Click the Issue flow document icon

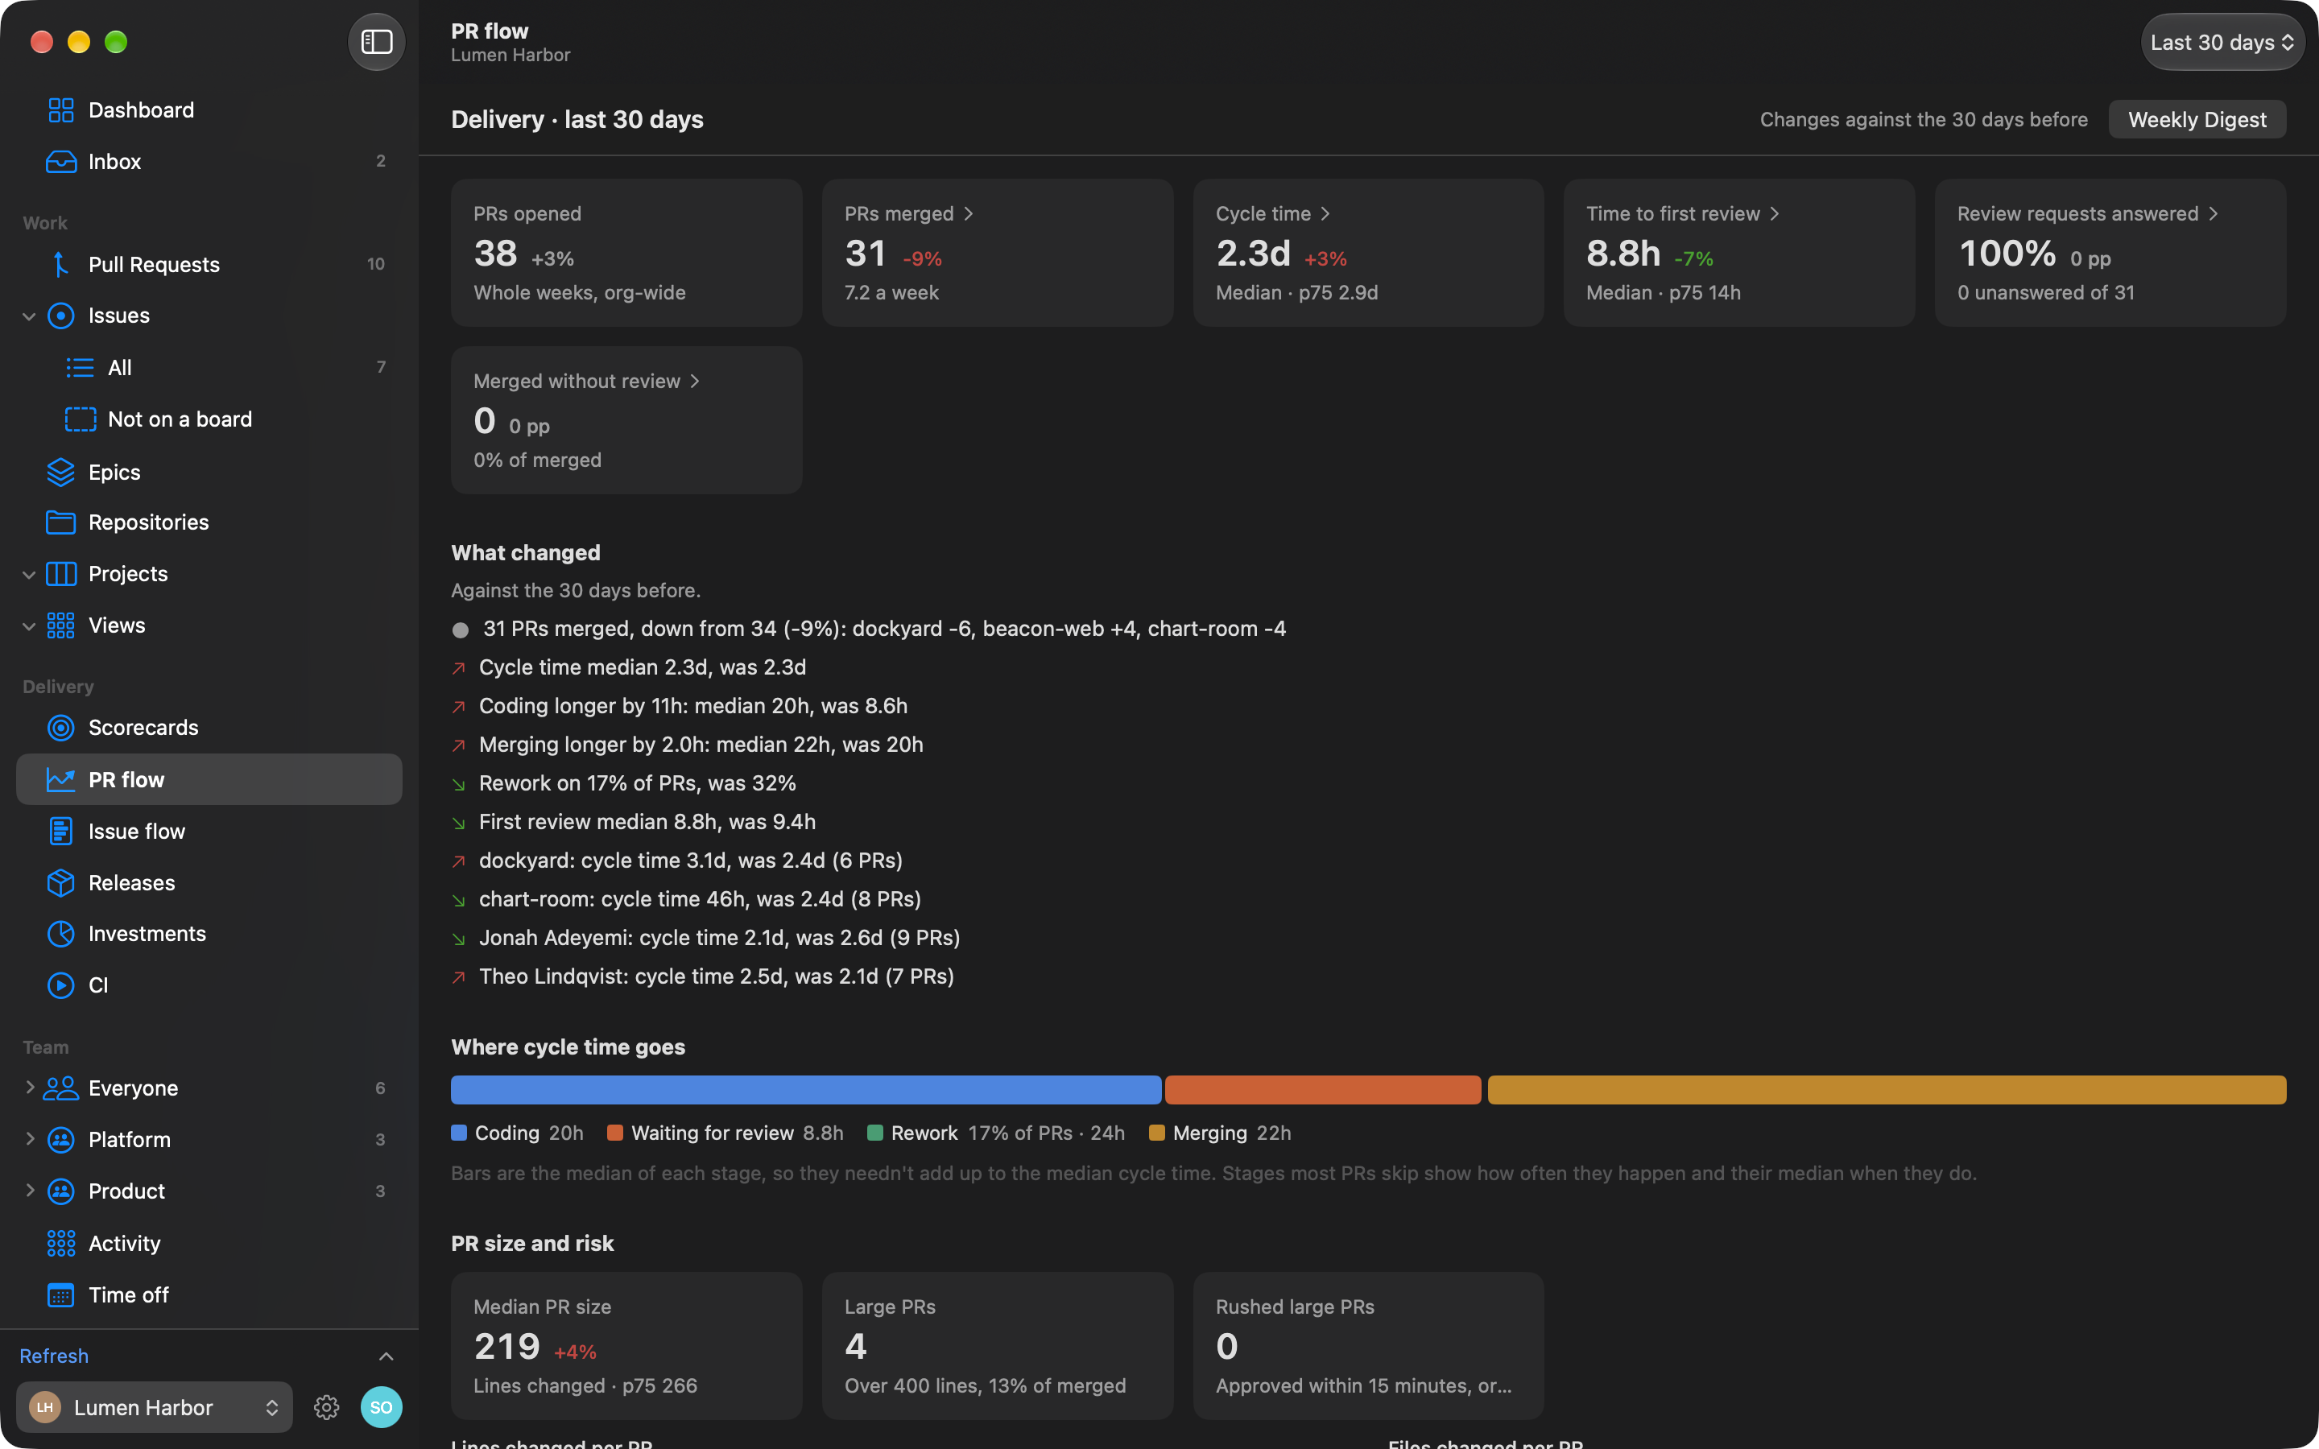pos(60,831)
